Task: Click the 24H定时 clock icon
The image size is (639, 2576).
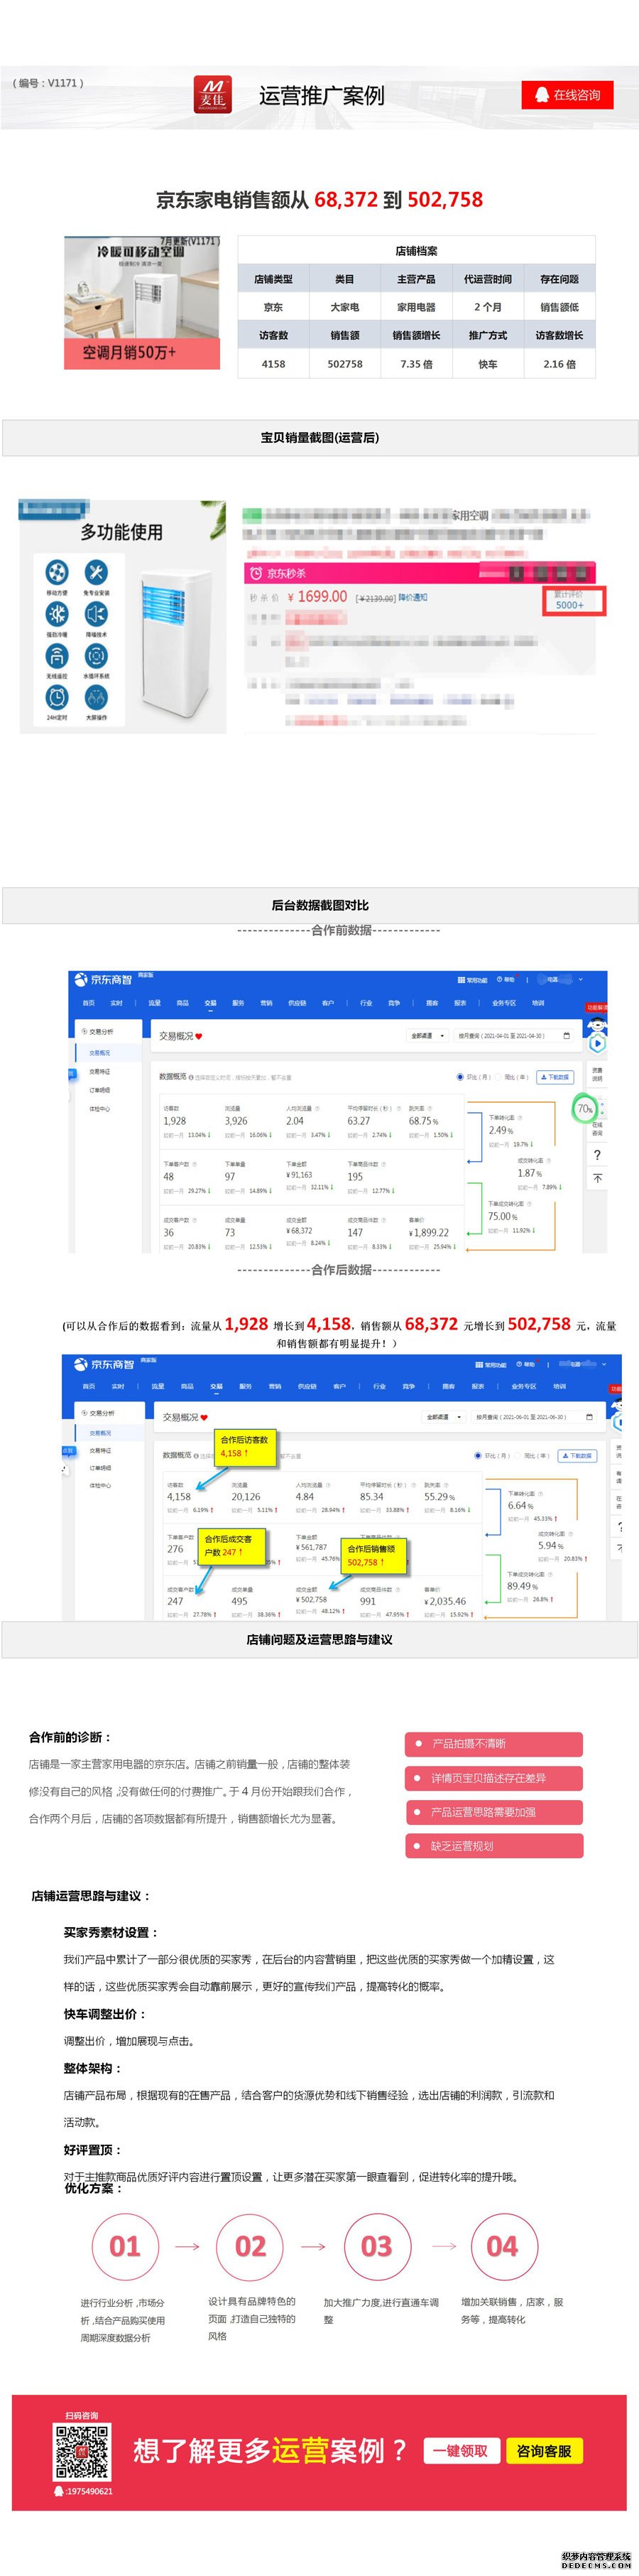Action: (x=57, y=697)
